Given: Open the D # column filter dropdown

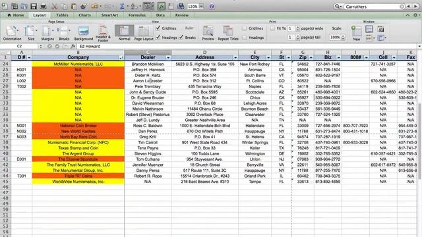Looking at the screenshot, I should tap(29, 57).
